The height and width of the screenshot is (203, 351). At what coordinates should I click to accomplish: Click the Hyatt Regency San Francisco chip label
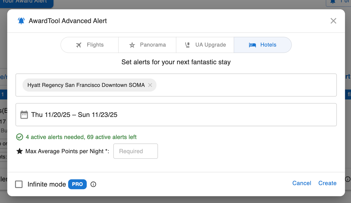(x=86, y=85)
